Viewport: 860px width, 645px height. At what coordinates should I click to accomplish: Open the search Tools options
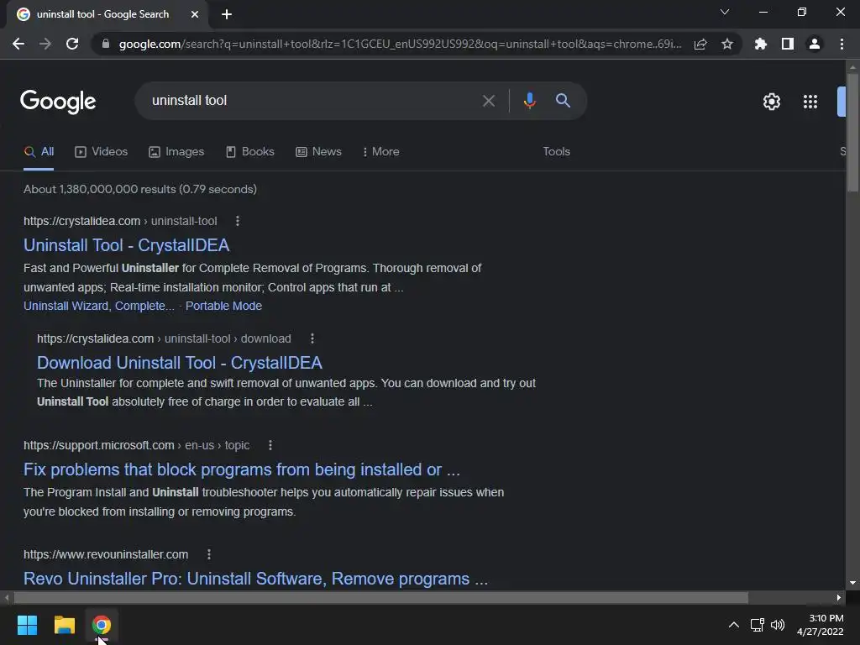tap(556, 152)
